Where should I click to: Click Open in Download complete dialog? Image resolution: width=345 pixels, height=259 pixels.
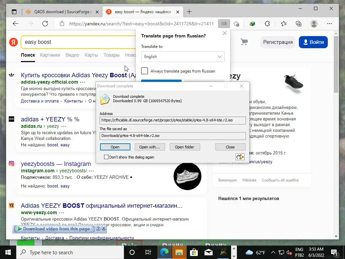pyautogui.click(x=115, y=147)
